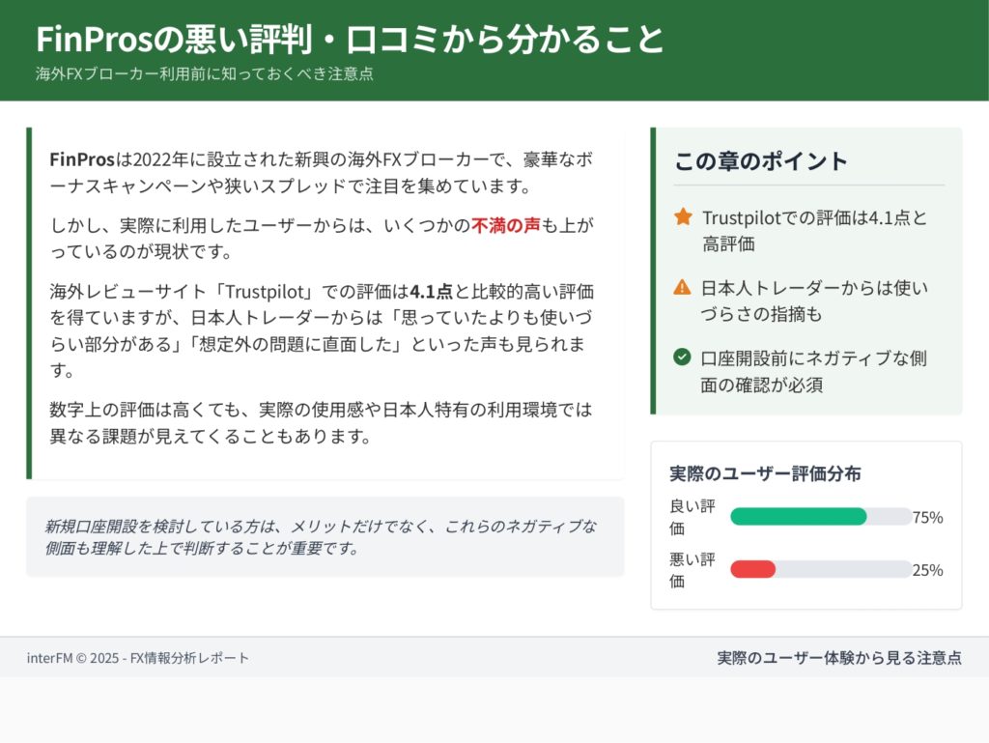
Task: Click the green check circle icon
Action: (683, 357)
